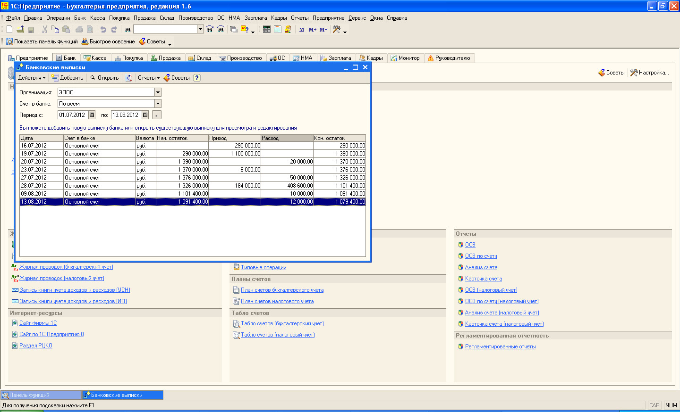Click the Copy icon in main toolbar
Screen dimensions: 680x412
tap(55, 29)
